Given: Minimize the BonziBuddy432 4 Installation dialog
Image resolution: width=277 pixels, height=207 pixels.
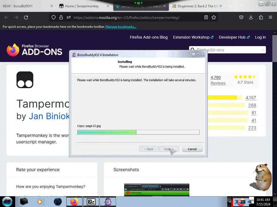Looking at the screenshot, I should 194,55.
